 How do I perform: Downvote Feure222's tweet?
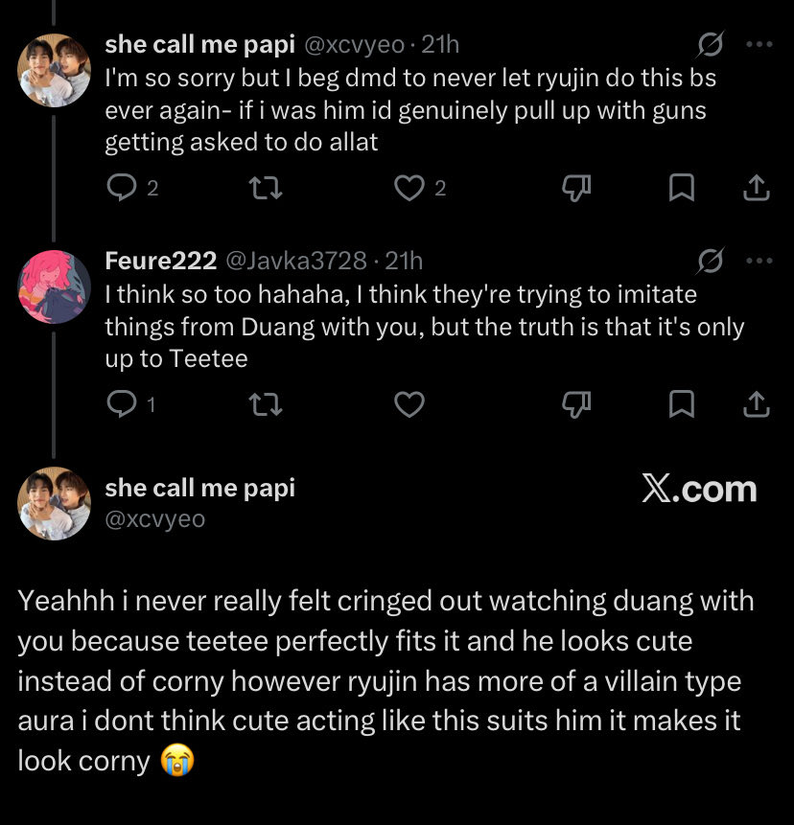click(576, 404)
